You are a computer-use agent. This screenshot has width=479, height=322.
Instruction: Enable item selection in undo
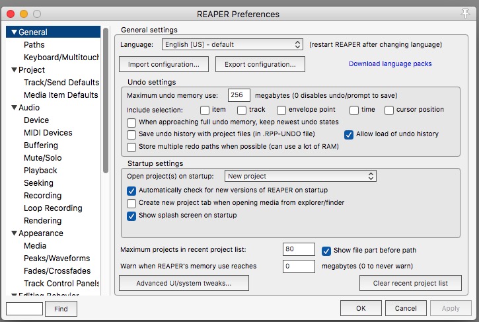pyautogui.click(x=205, y=110)
